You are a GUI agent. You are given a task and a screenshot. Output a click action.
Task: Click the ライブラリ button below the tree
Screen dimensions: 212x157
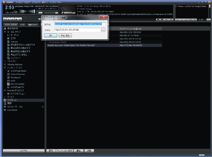(24, 151)
